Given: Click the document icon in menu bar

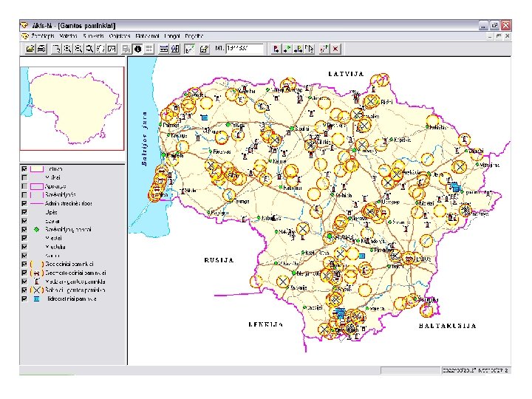Looking at the screenshot, I should [x=25, y=36].
